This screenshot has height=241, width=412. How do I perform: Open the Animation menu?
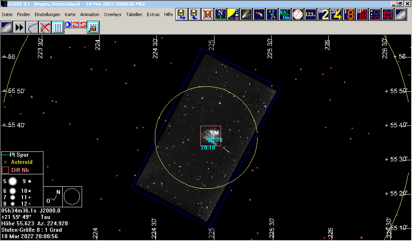89,14
